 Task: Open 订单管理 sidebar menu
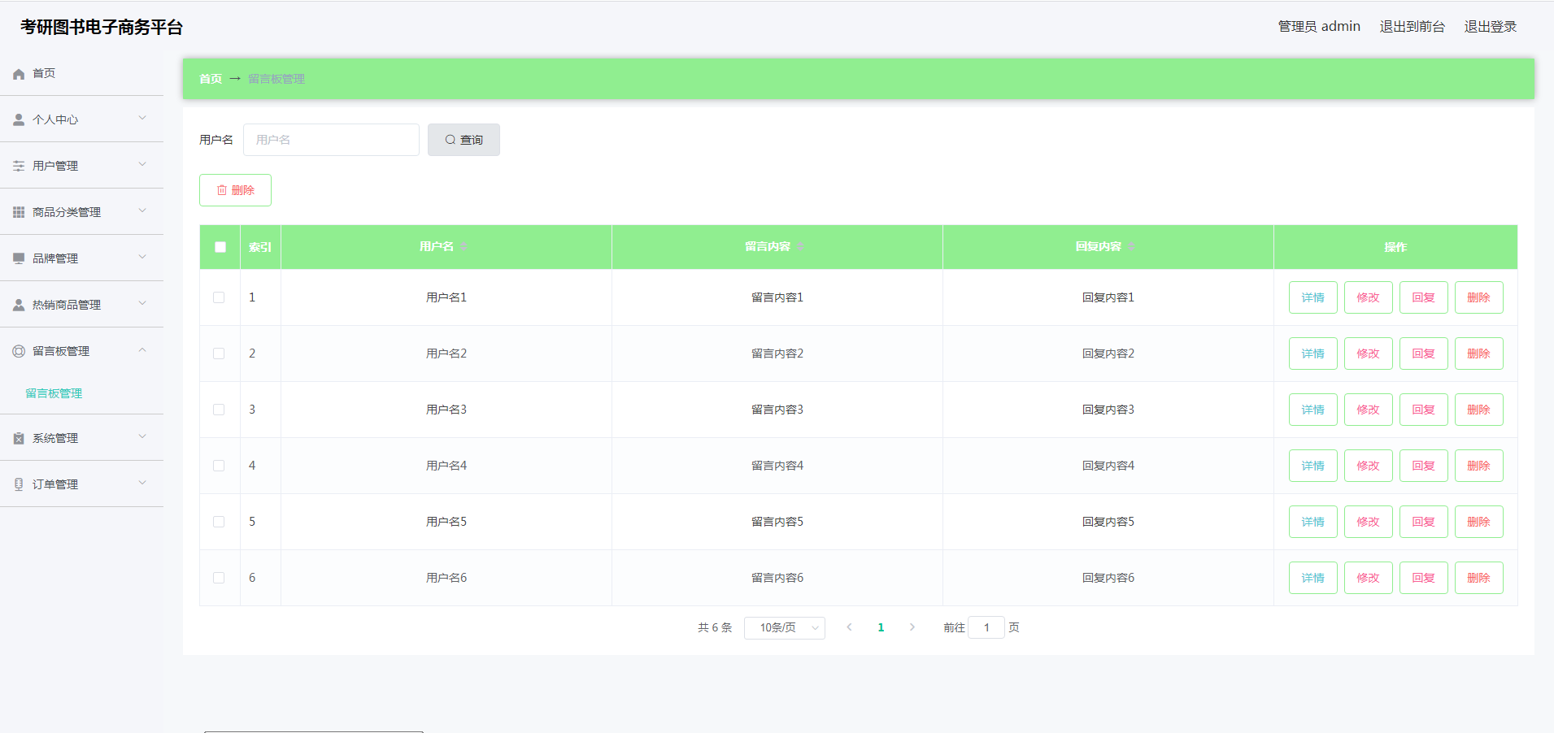click(81, 484)
